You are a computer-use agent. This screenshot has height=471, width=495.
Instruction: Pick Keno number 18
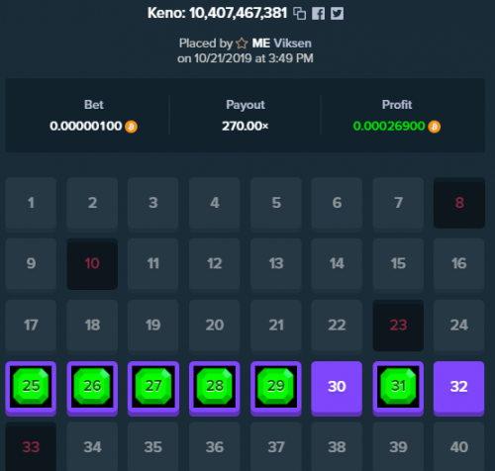coord(92,326)
